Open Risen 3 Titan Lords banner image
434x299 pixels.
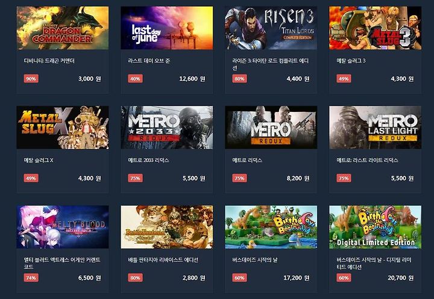pos(271,28)
